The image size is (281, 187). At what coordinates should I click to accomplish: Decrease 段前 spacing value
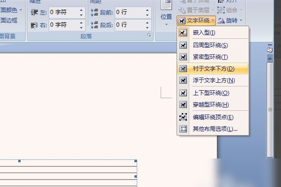tap(148, 15)
